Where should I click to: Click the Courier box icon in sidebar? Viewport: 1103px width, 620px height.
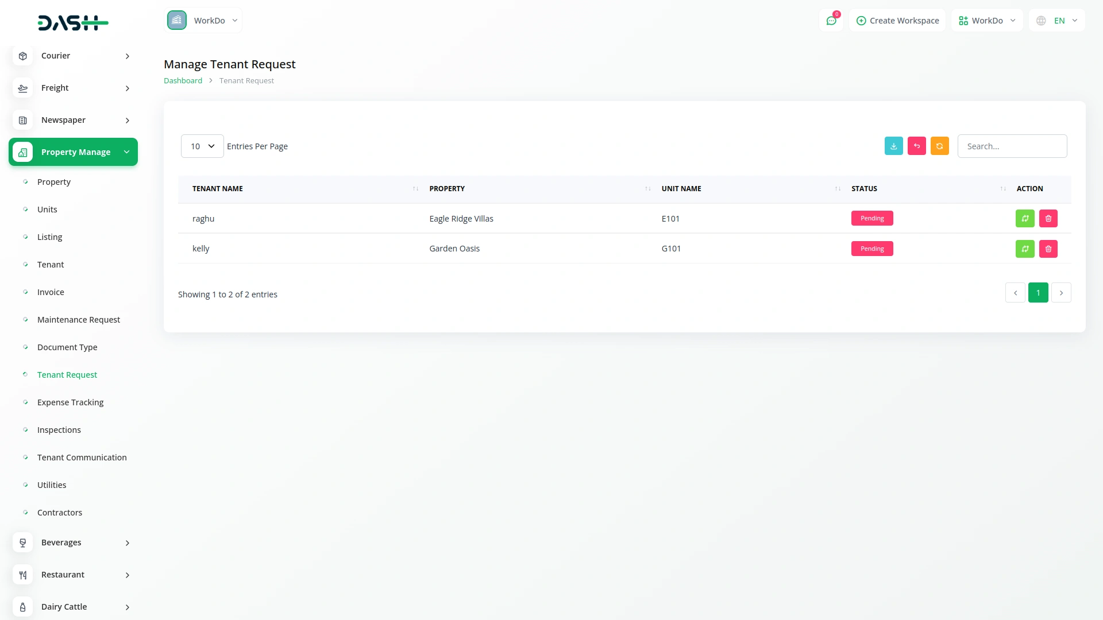coord(23,56)
